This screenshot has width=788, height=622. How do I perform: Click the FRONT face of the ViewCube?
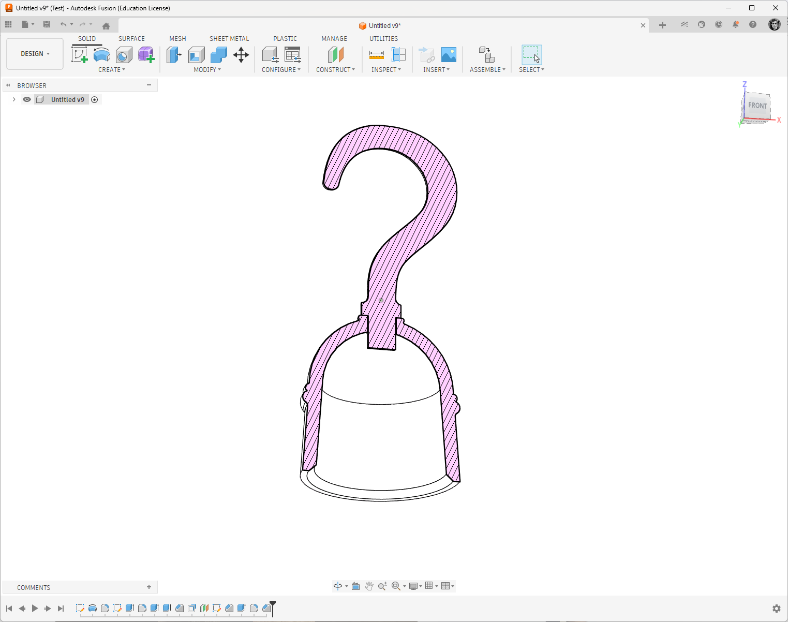tap(757, 106)
